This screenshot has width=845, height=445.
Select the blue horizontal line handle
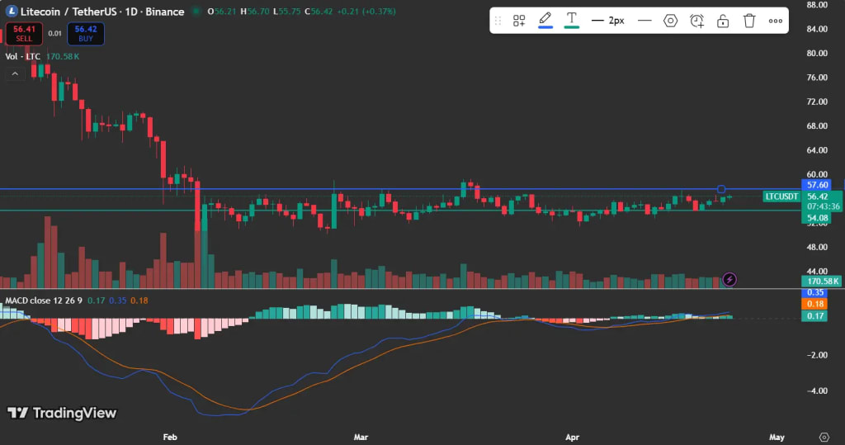721,189
